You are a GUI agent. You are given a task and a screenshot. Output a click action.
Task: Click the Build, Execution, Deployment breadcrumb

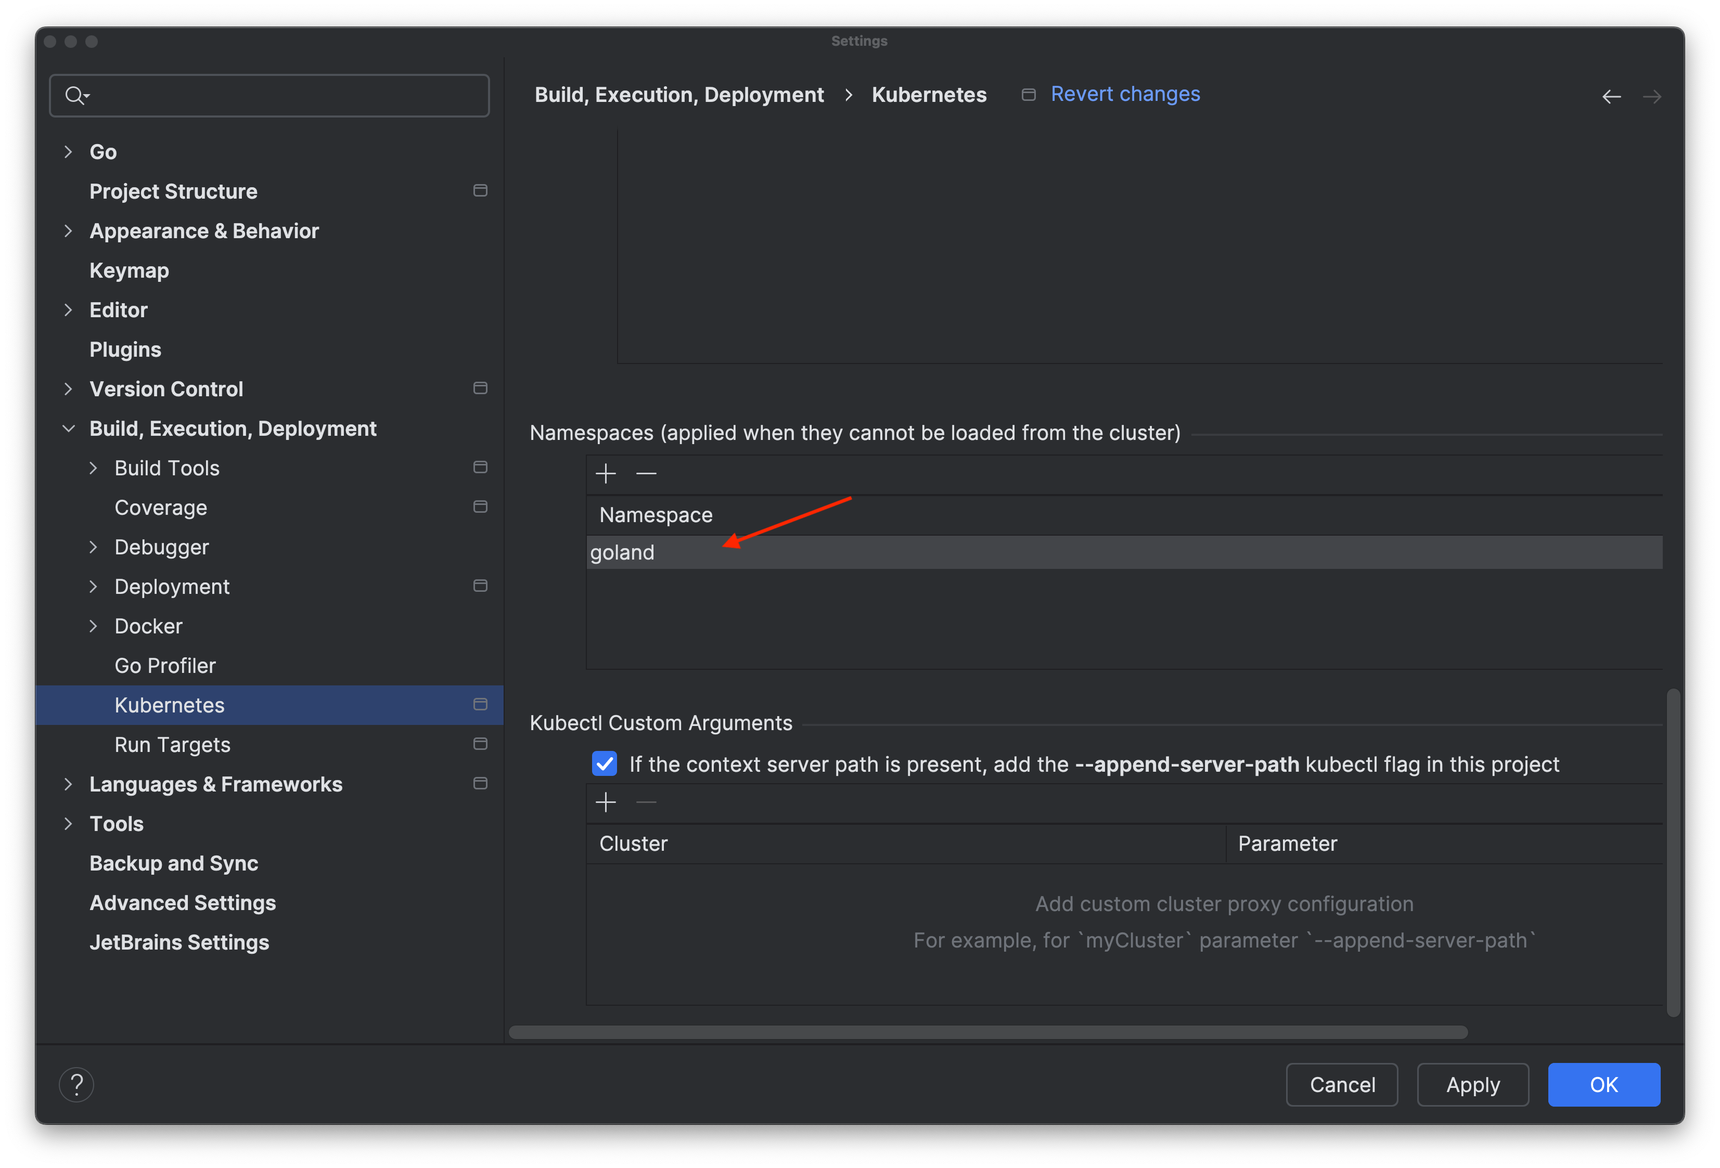pos(678,94)
